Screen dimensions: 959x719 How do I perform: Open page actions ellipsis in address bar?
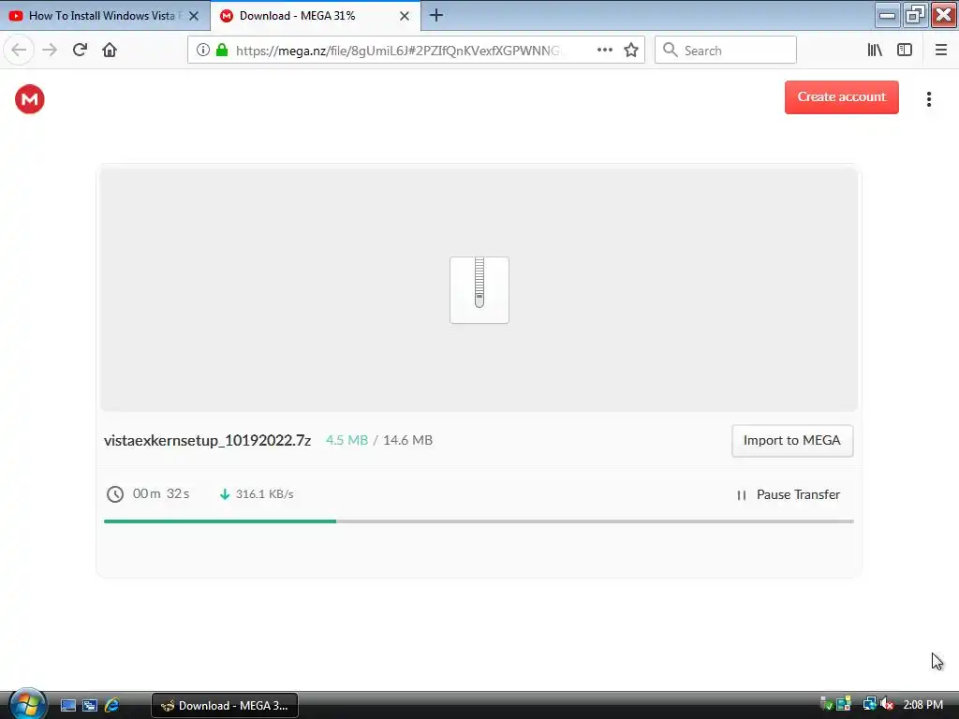pyautogui.click(x=604, y=51)
